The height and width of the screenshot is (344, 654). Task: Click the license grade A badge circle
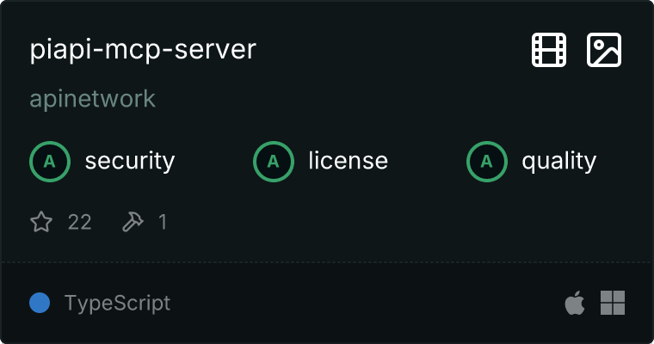pos(273,161)
